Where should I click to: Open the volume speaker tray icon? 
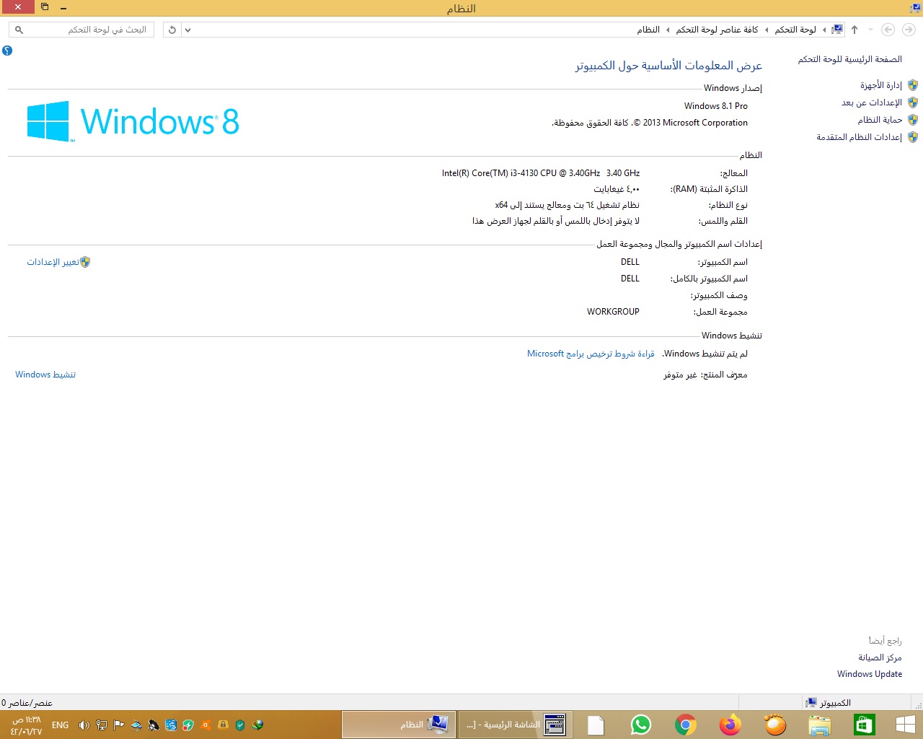(84, 725)
